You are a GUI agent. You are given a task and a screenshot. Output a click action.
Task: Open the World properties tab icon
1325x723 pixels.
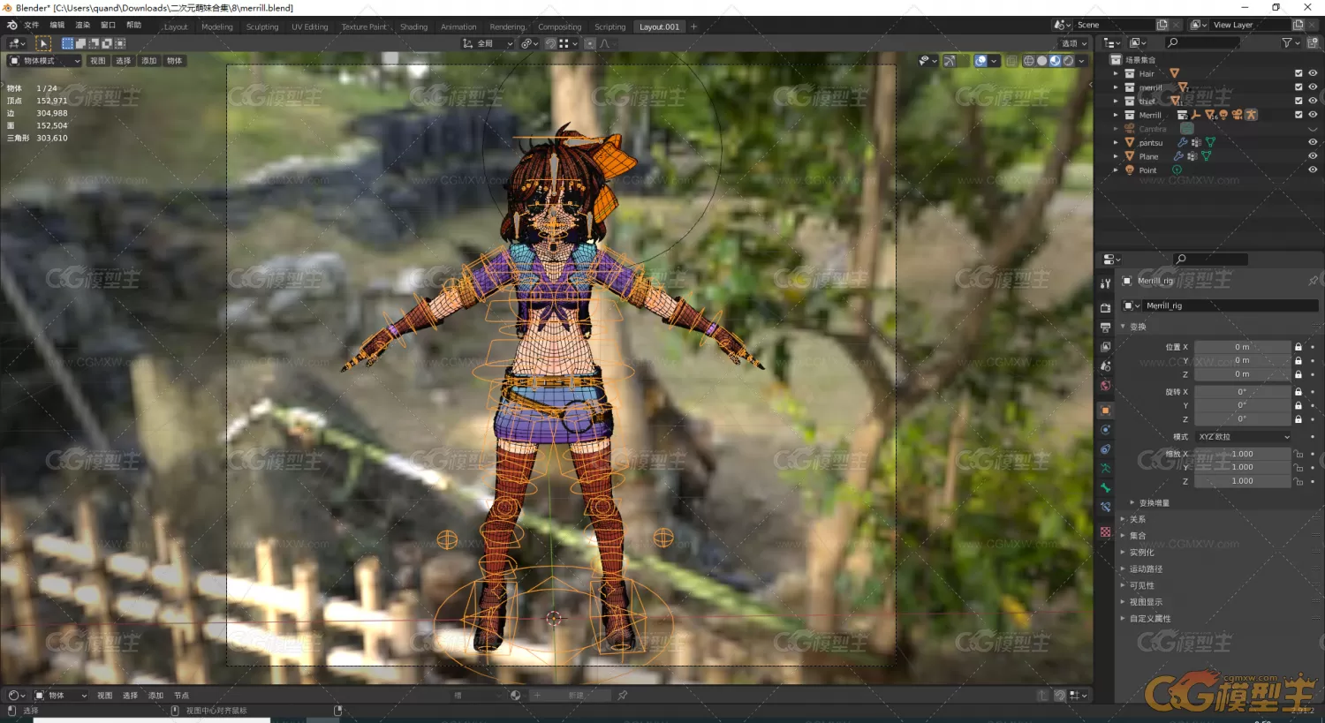click(x=1105, y=386)
